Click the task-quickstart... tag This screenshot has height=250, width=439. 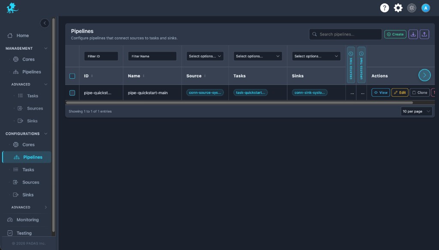pos(250,92)
